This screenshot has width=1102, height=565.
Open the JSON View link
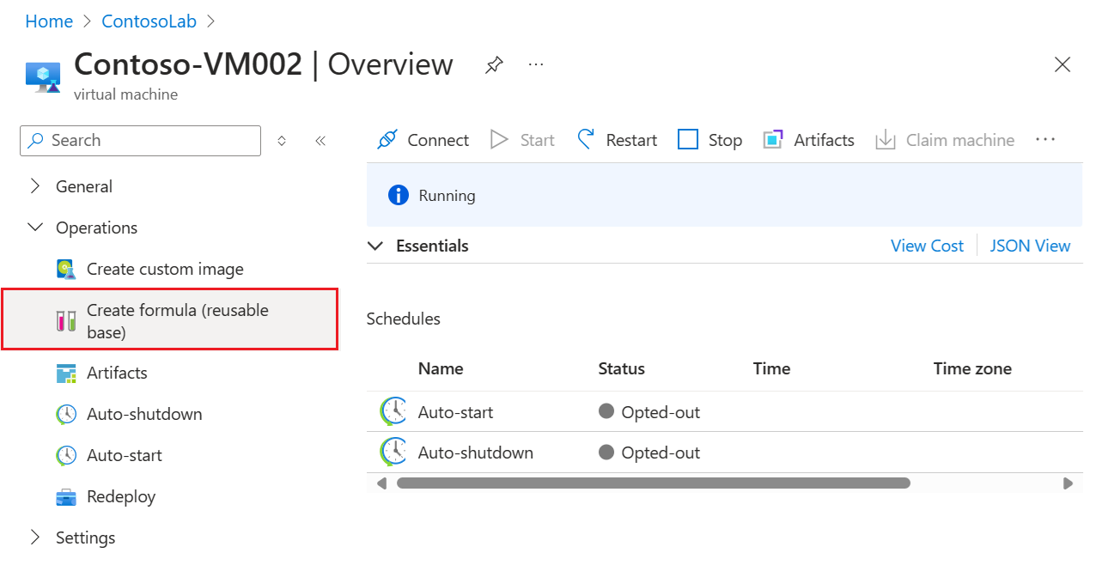click(x=1030, y=246)
